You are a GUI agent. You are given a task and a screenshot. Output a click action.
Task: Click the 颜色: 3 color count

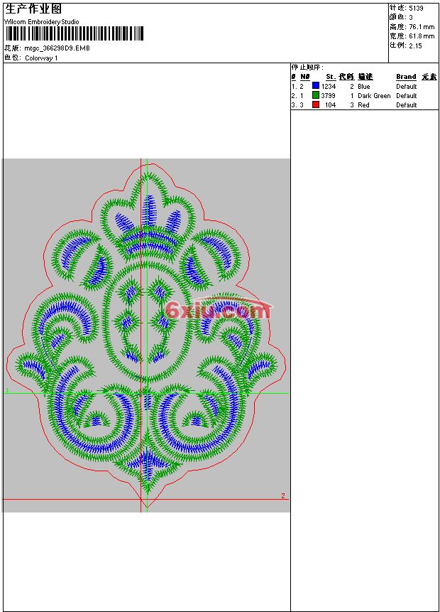(401, 17)
